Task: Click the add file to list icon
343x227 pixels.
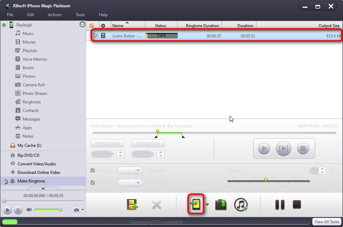Action: coord(132,204)
